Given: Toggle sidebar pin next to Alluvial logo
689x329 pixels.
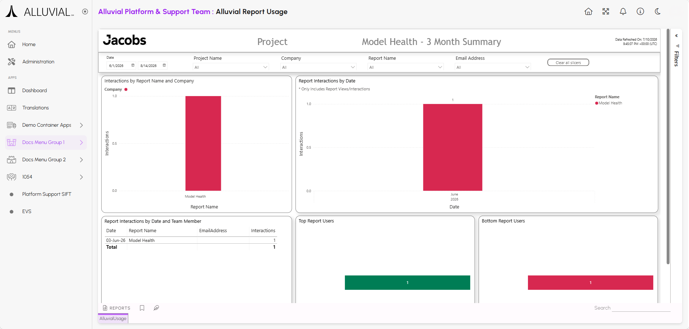Looking at the screenshot, I should [85, 12].
